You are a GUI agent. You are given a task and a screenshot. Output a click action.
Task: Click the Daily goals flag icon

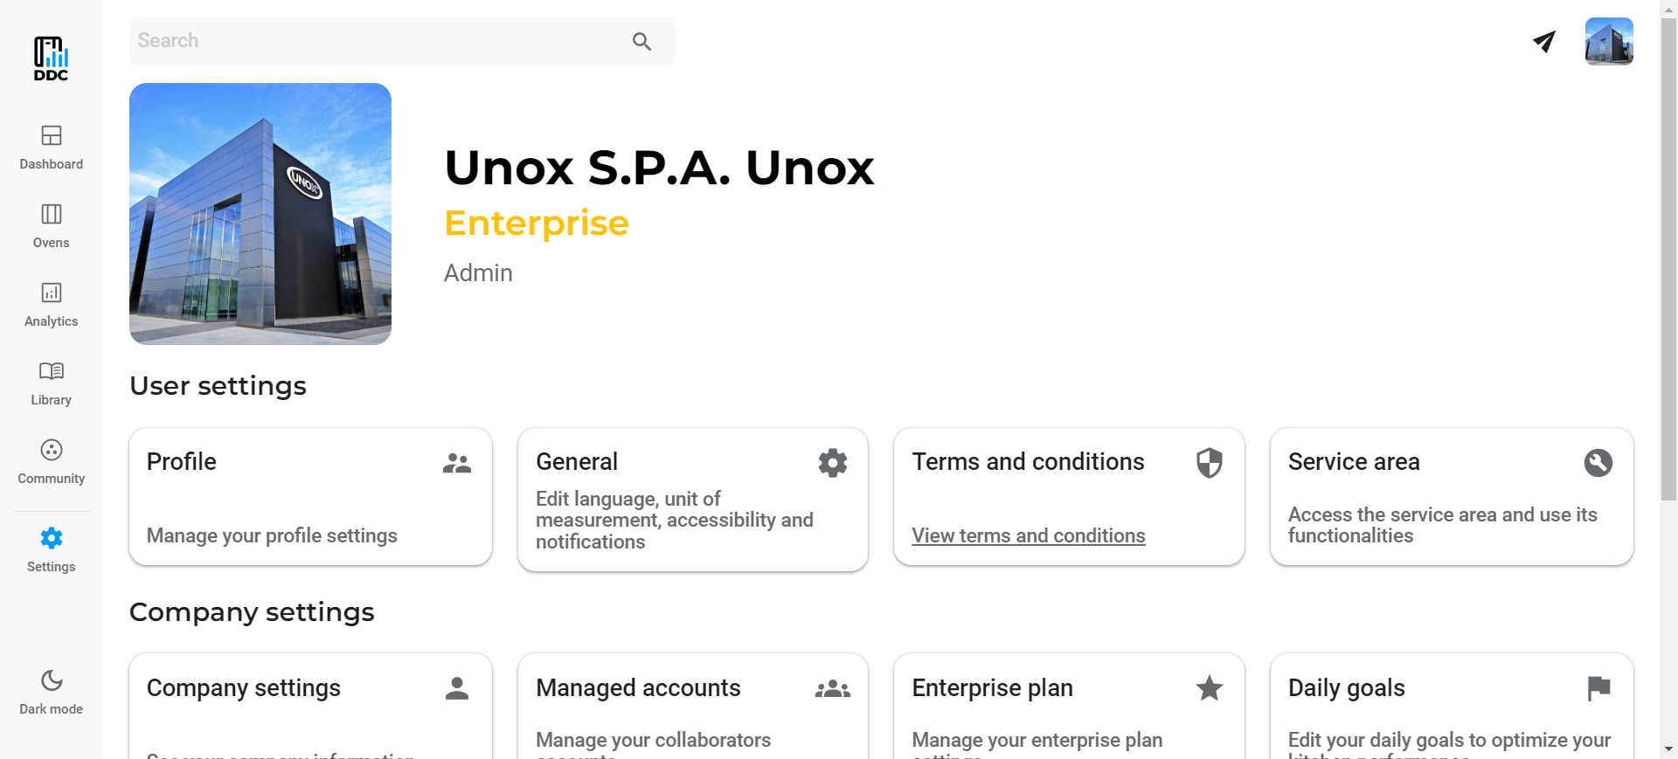[1598, 688]
